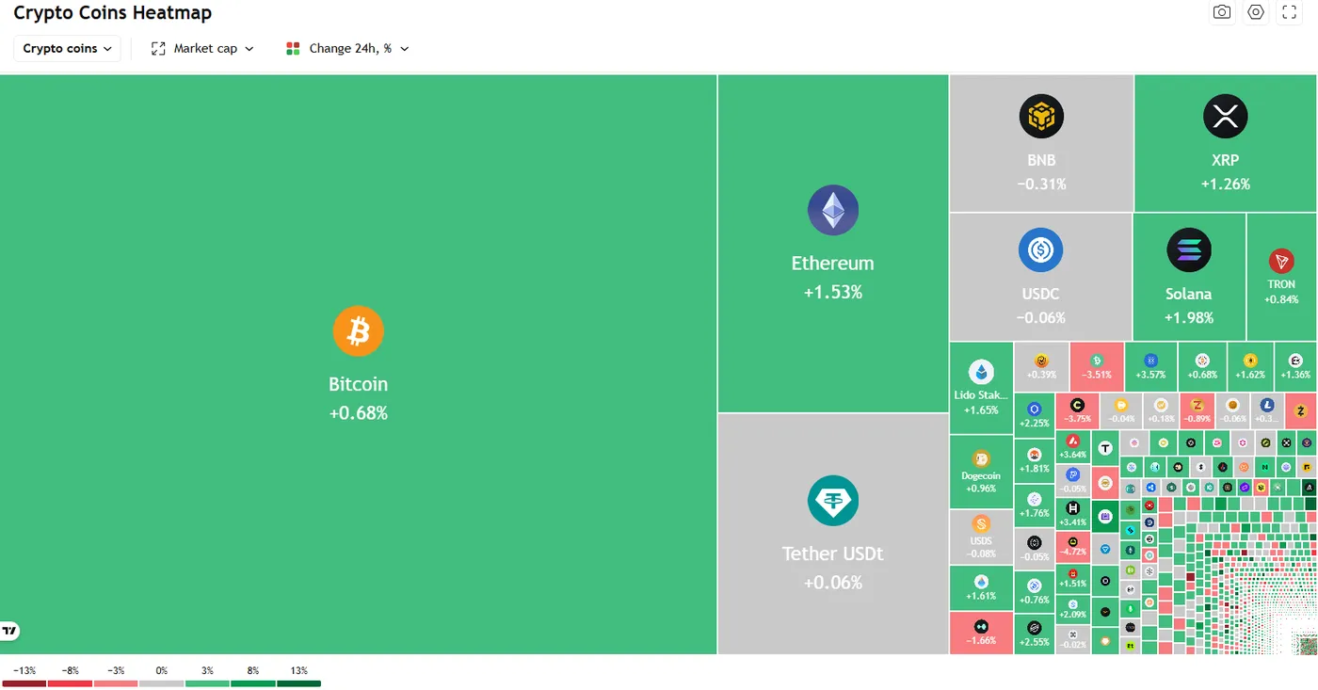Click the Tether USDt logo
This screenshot has width=1318, height=690.
coord(833,501)
